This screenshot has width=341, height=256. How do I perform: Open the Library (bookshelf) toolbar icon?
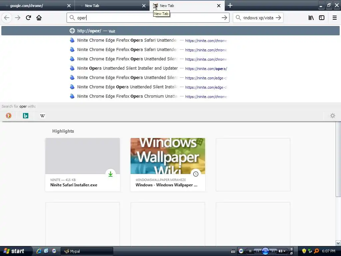(x=311, y=18)
